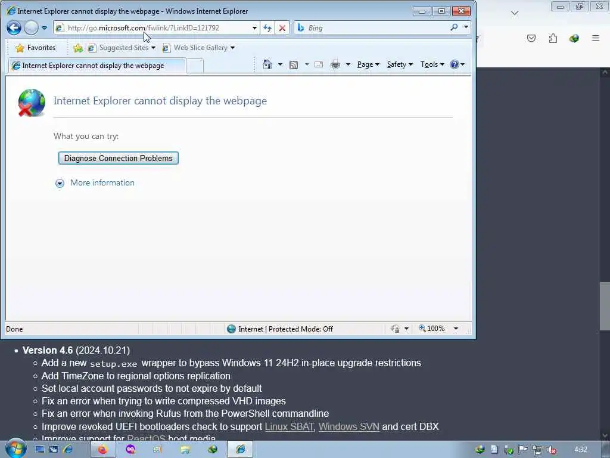Print the page with the printer icon

click(335, 64)
